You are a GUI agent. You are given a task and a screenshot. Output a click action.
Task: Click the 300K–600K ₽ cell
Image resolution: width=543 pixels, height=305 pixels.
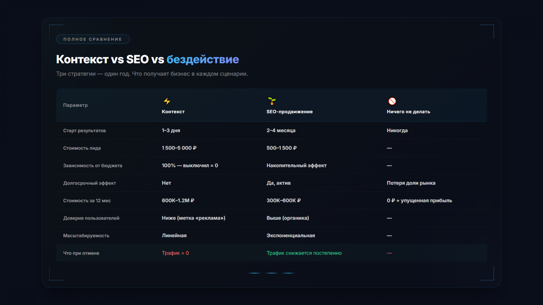click(x=283, y=201)
